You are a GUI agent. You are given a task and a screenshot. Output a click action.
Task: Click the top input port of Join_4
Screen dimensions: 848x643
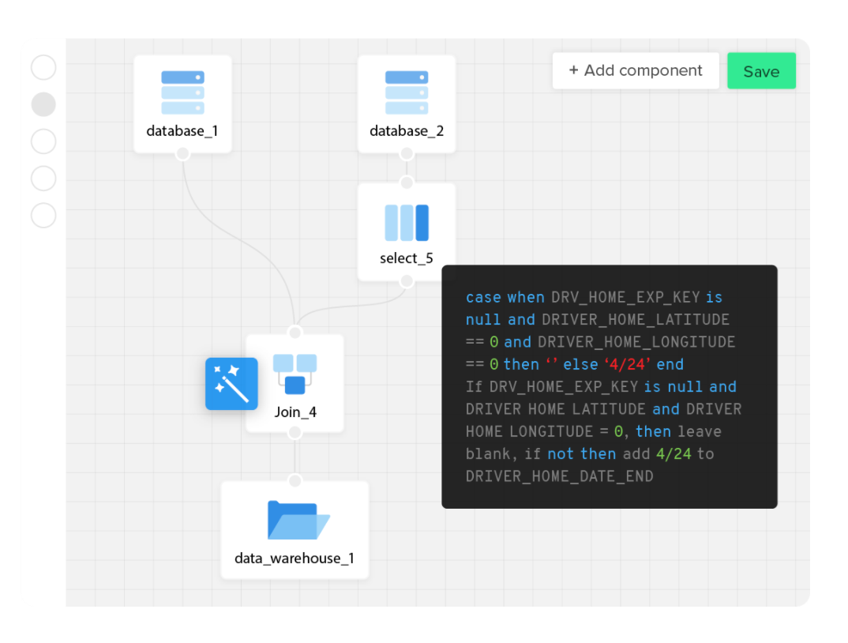pyautogui.click(x=295, y=332)
